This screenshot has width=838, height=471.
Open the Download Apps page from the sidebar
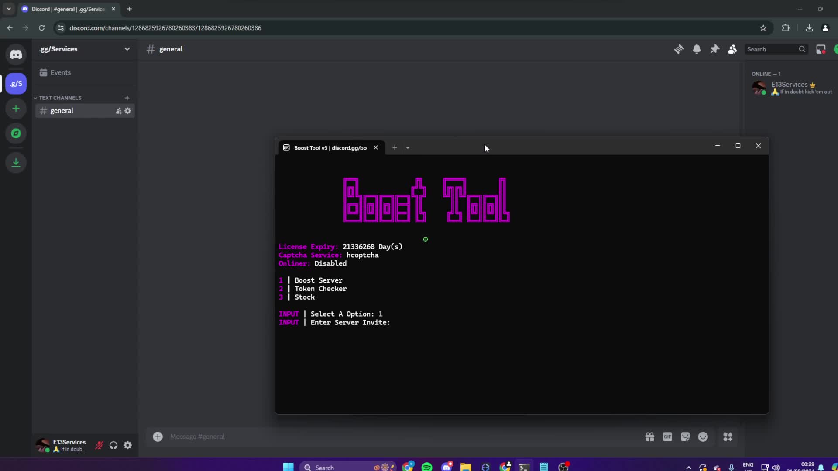pos(16,162)
